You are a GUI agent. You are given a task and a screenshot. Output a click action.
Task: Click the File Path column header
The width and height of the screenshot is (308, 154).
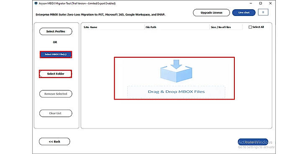coord(151,27)
